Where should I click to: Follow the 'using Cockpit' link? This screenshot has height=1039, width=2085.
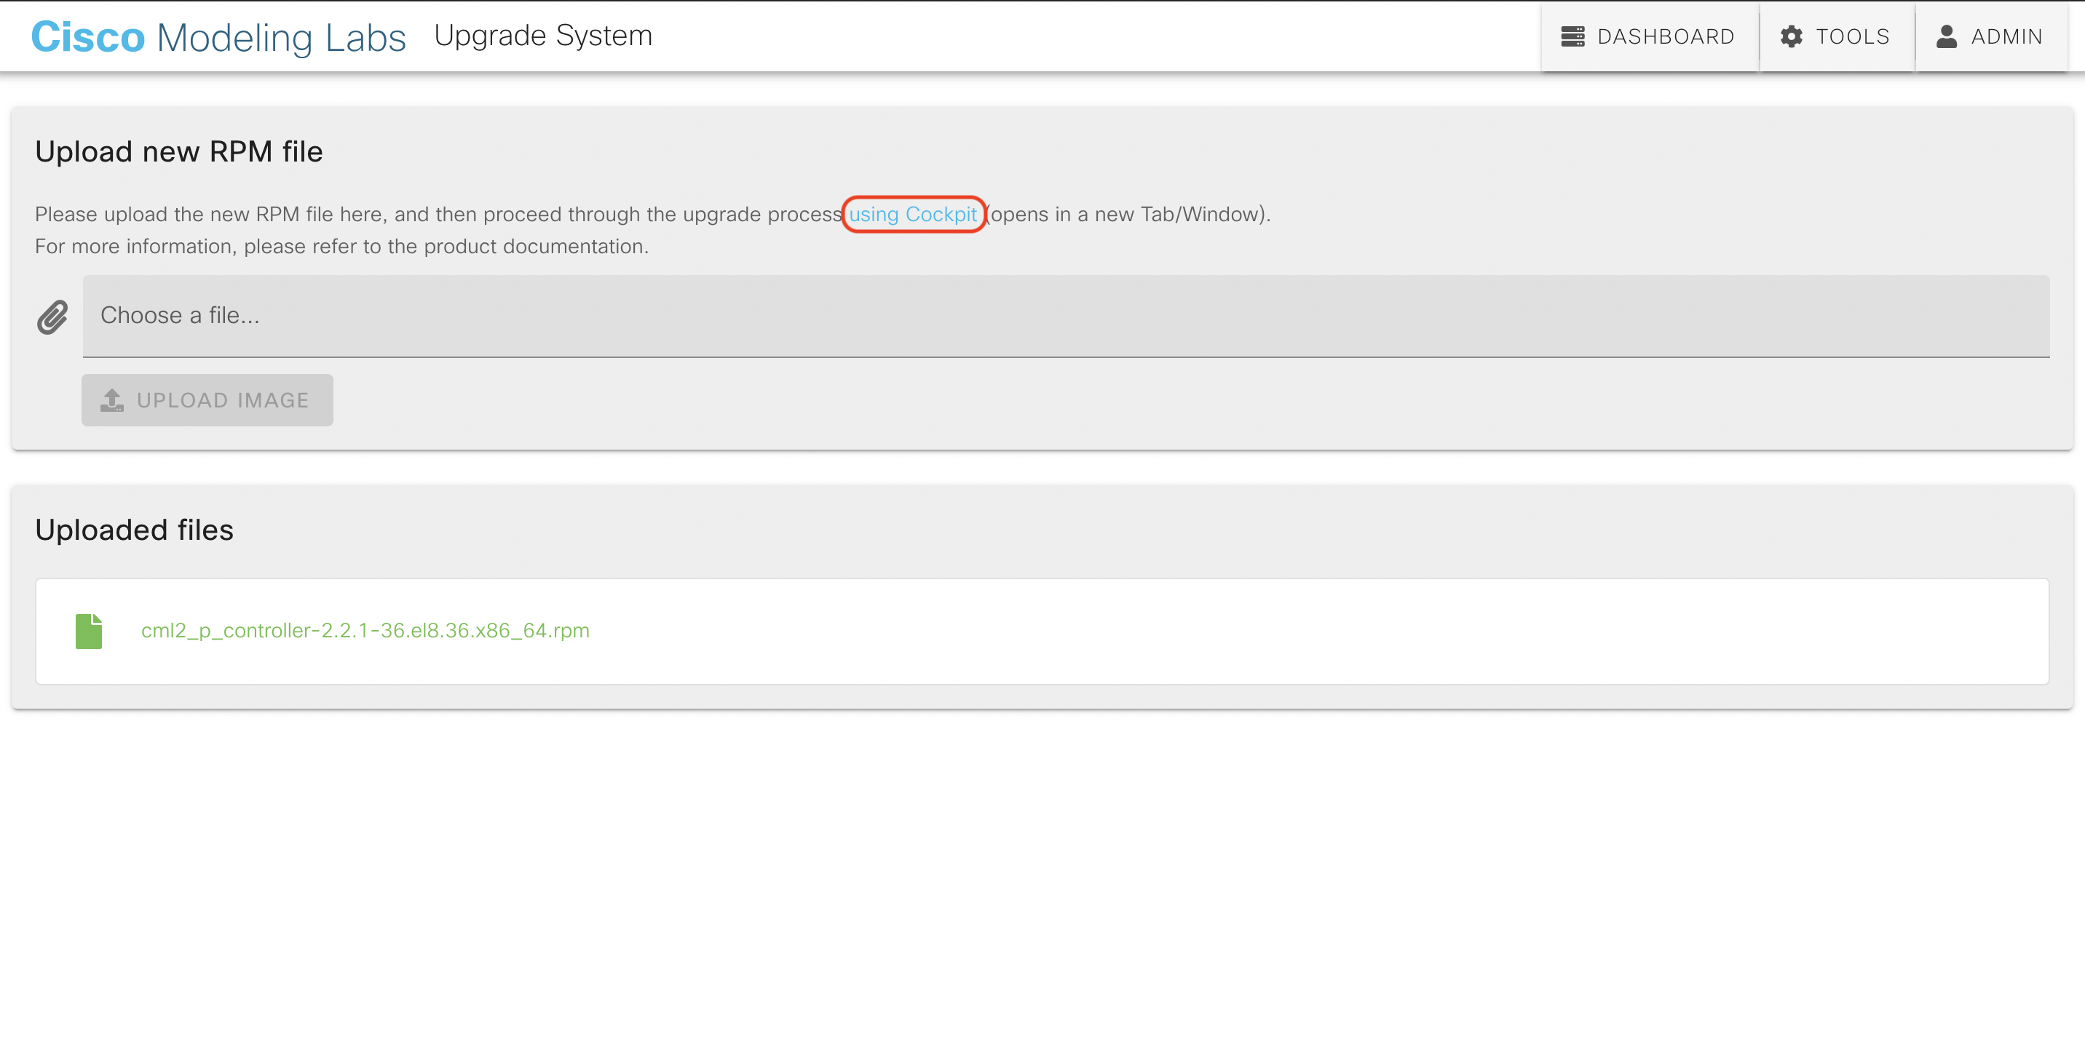tap(912, 215)
